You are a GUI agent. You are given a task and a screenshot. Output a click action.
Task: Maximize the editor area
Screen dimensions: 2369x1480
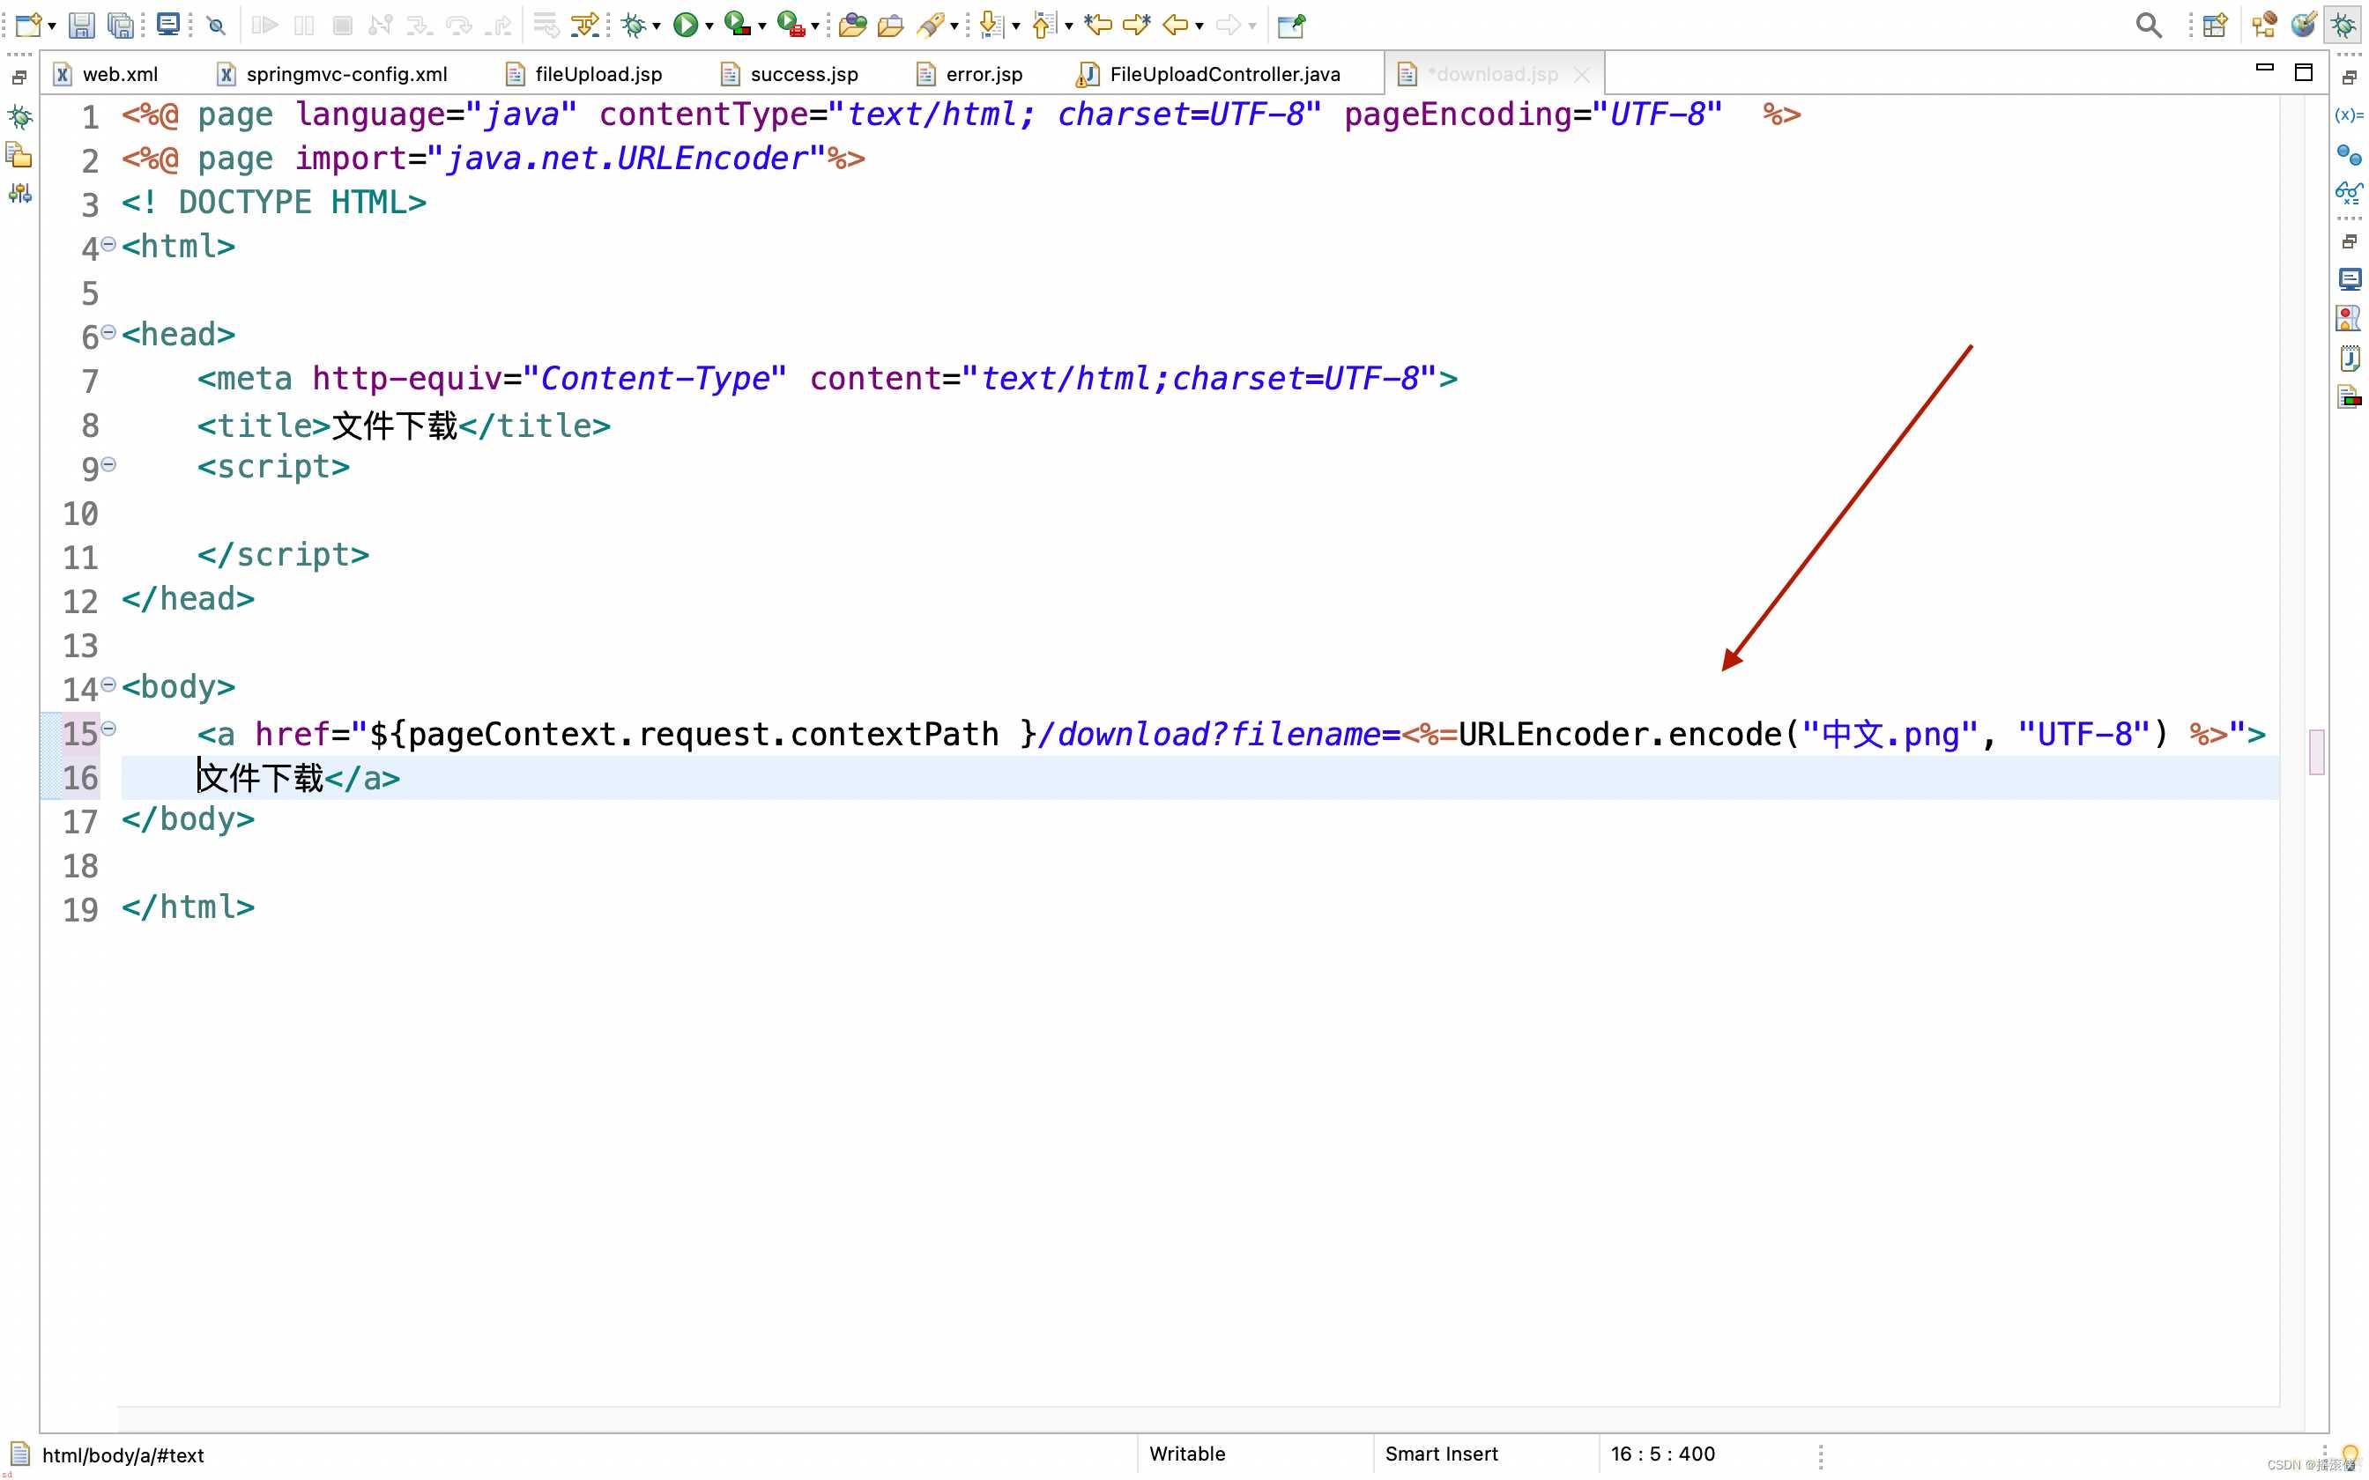click(x=2304, y=72)
